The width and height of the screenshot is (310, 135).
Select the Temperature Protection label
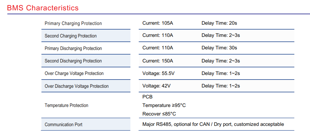pyautogui.click(x=66, y=105)
